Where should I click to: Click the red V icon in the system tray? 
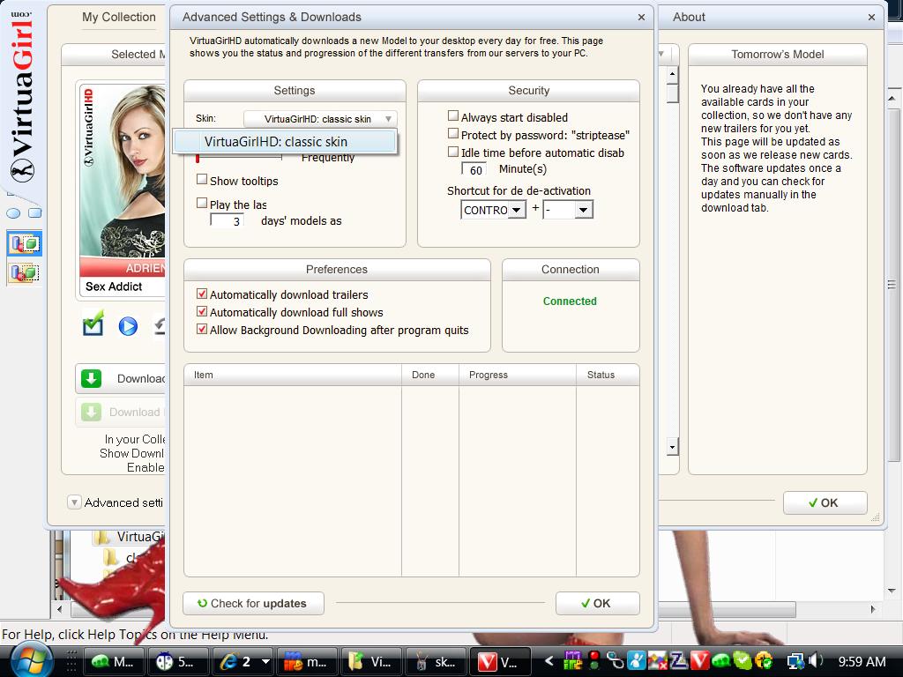pyautogui.click(x=699, y=660)
